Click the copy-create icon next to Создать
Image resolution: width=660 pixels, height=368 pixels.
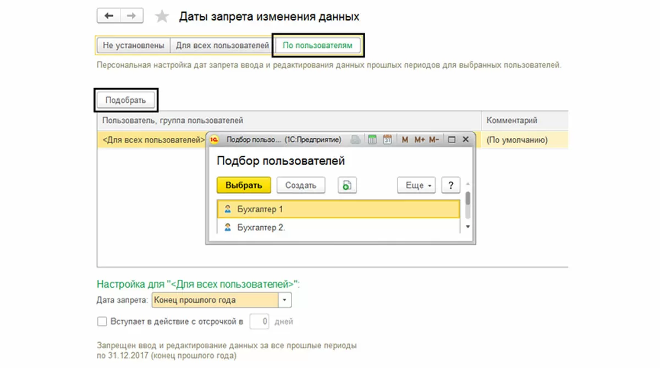347,185
